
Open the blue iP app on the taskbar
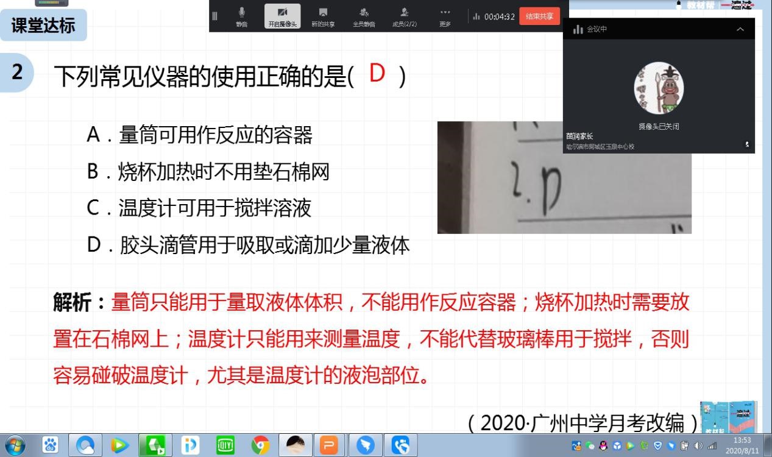coord(191,445)
